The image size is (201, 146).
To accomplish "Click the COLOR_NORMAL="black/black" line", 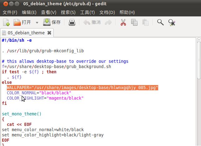I will (39, 93).
